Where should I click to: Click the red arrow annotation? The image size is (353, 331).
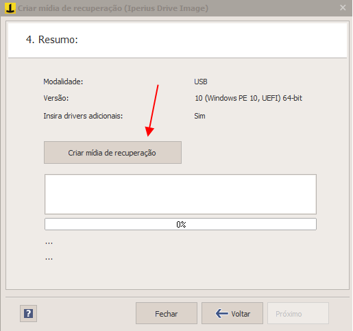[x=152, y=110]
